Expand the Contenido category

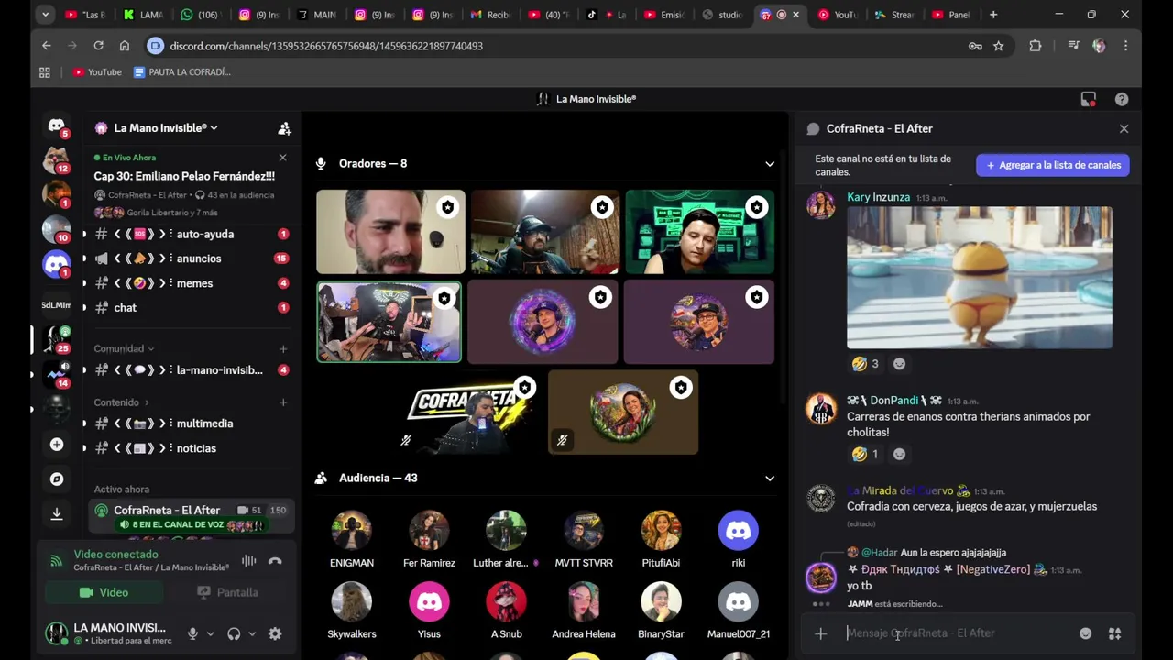click(121, 402)
